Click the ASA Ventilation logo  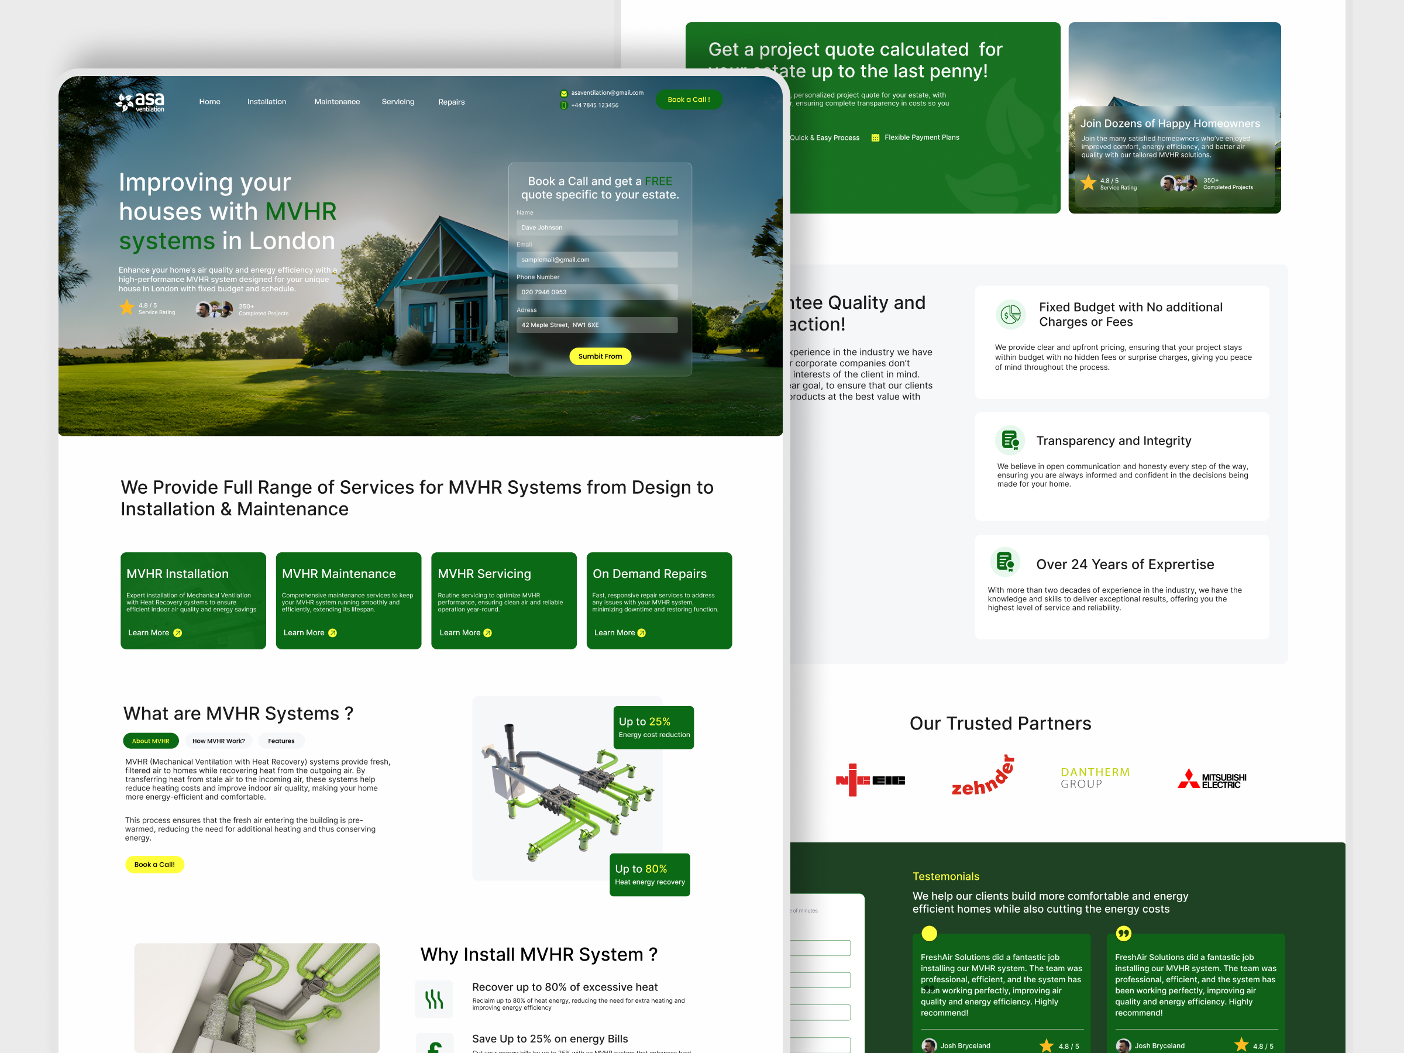coord(140,102)
